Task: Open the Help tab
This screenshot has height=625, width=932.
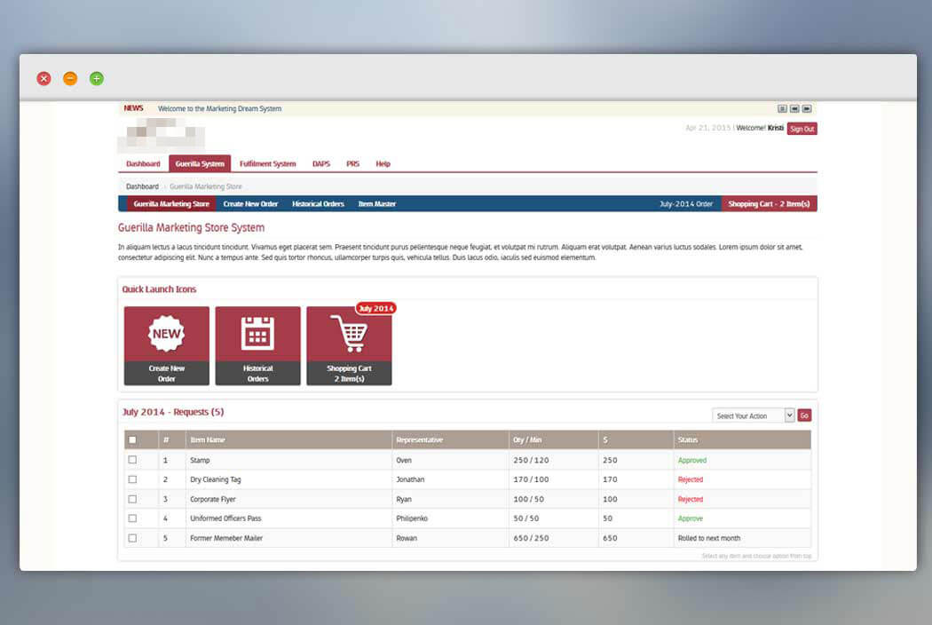Action: point(383,163)
